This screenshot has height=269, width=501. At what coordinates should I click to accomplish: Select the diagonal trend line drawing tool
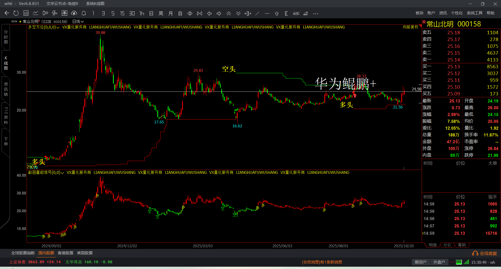point(257,13)
